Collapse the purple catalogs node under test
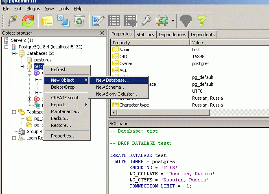The image size is (269, 194). (30, 73)
